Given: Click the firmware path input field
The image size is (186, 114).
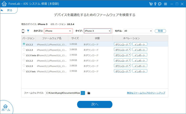Looking at the screenshot, I should point(63,93).
